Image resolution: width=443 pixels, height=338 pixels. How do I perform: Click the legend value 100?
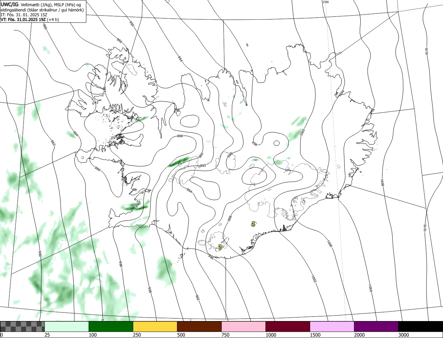pyautogui.click(x=93, y=335)
